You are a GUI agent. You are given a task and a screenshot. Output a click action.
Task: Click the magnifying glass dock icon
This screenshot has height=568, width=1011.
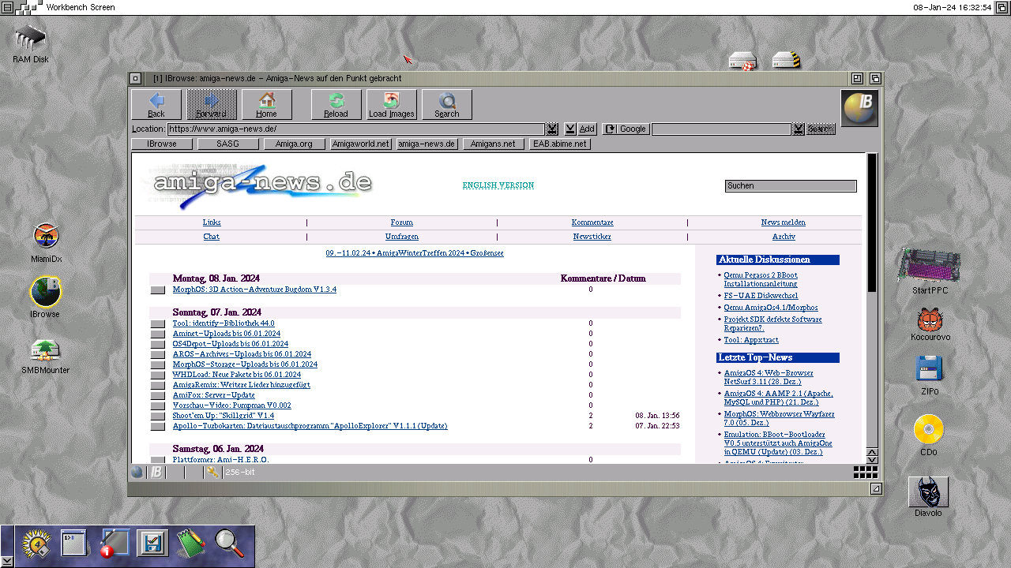pos(230,543)
